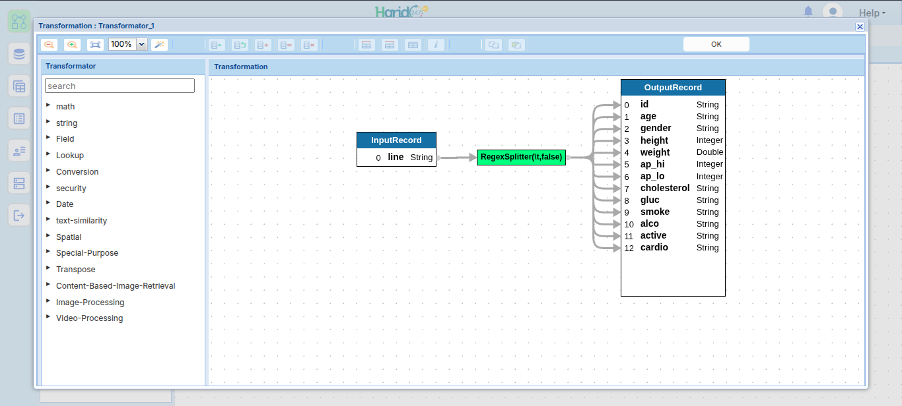Select the Content-Based-Image-Retrieval tree item
Image resolution: width=902 pixels, height=406 pixels.
tap(116, 286)
